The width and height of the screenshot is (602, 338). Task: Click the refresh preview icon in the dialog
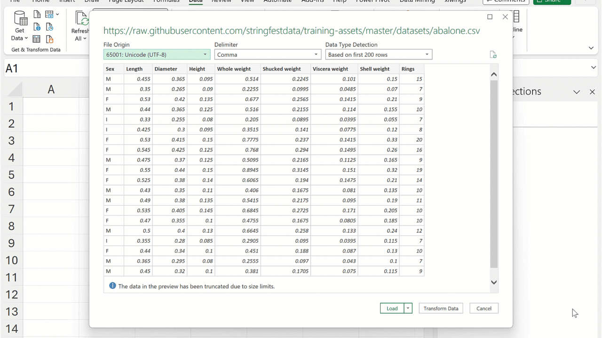click(493, 55)
